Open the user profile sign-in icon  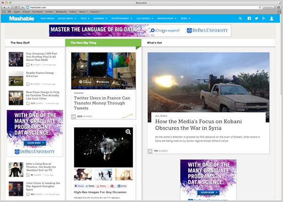(272, 18)
